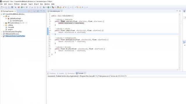
Task: Open the File menu
Action: (1, 4)
